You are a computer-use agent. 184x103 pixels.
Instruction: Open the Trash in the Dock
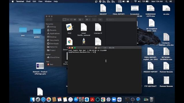click(152, 100)
